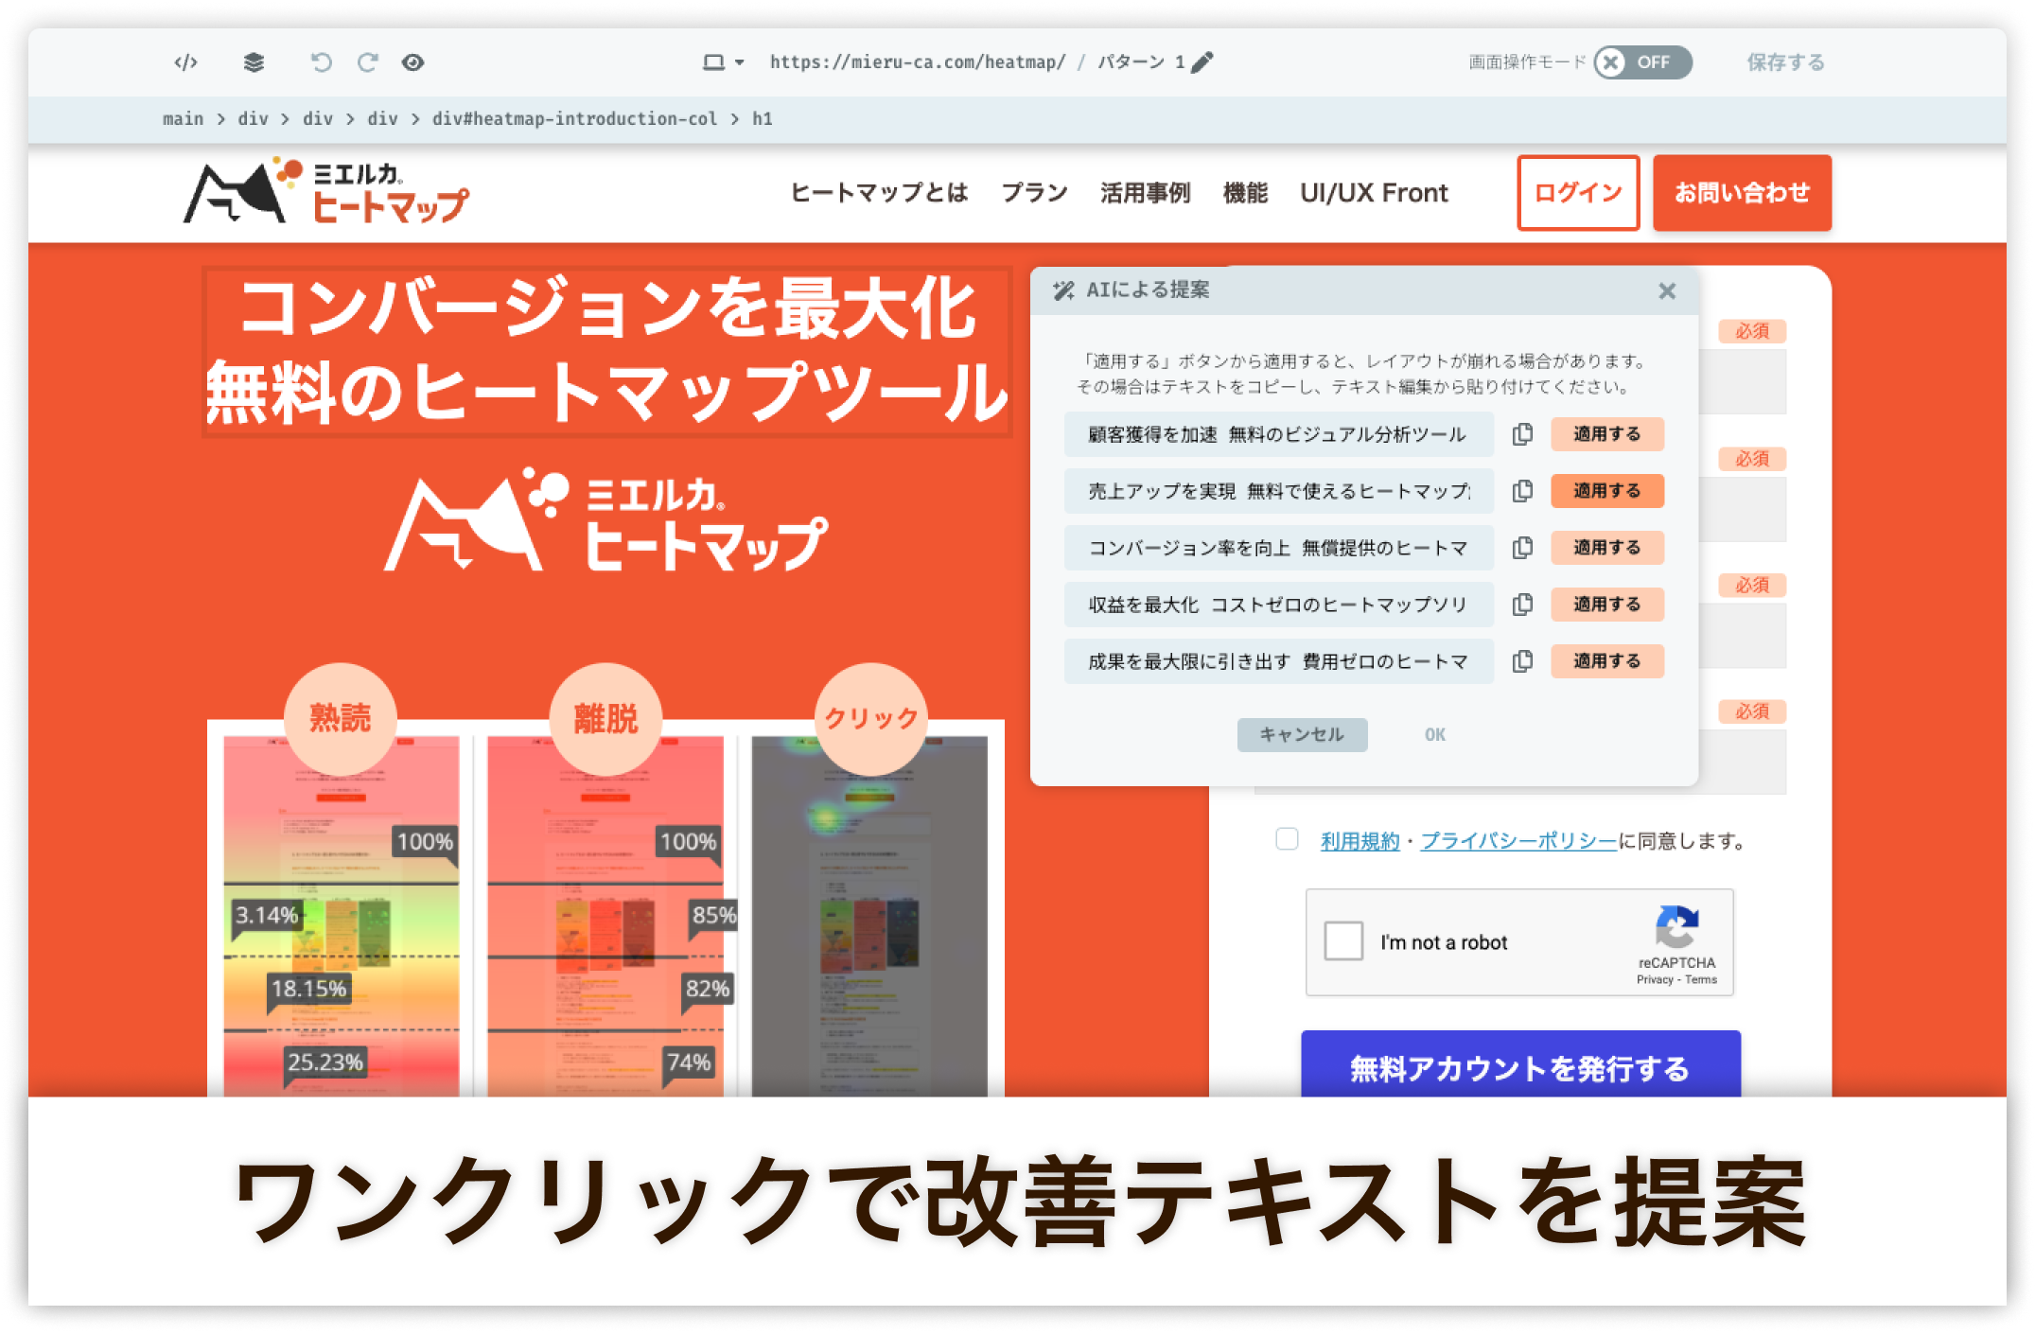Click the クリック heatmap thumbnail
The image size is (2035, 1334).
[x=869, y=916]
